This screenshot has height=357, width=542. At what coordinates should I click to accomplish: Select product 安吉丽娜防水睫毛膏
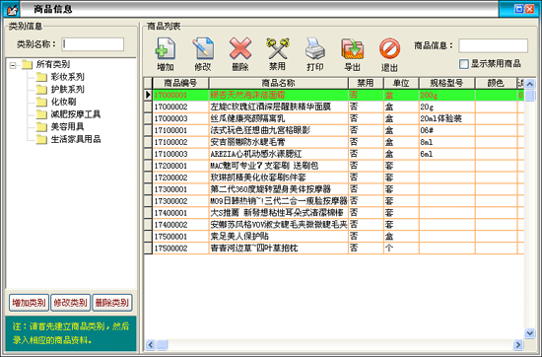pos(247,142)
